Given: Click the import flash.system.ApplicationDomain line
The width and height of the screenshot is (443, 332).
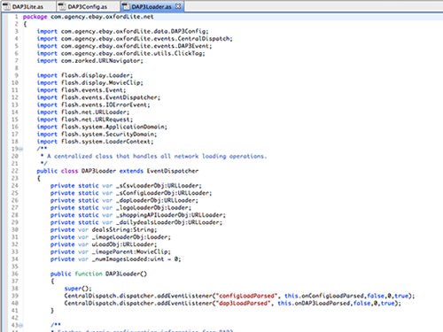Looking at the screenshot, I should [x=102, y=127].
